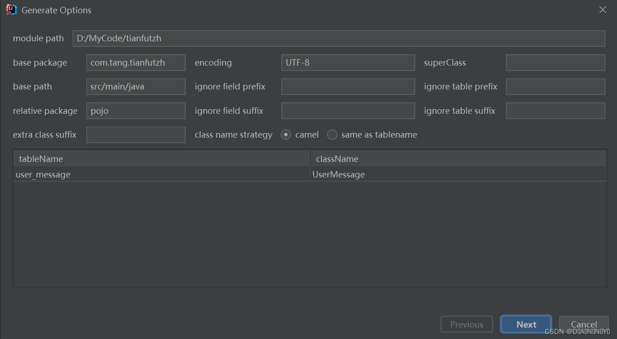Screen dimensions: 617x339
Task: Focus the ignore field suffix input
Action: tap(348, 111)
